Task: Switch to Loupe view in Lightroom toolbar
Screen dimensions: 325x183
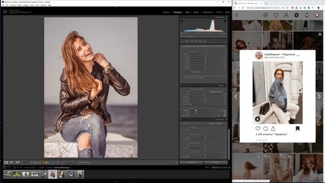Action: 6,162
